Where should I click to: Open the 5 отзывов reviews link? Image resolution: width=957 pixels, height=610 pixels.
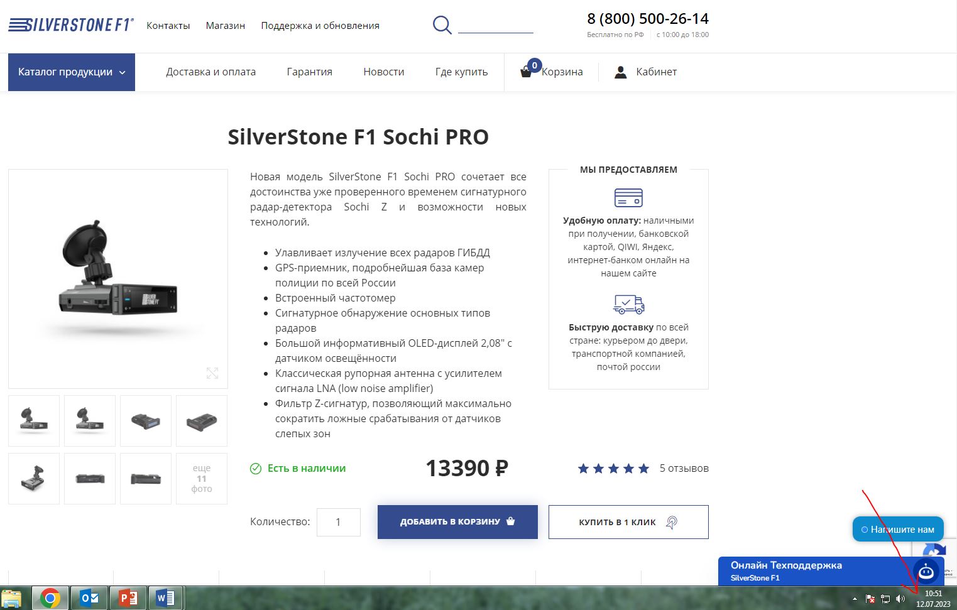(x=684, y=469)
